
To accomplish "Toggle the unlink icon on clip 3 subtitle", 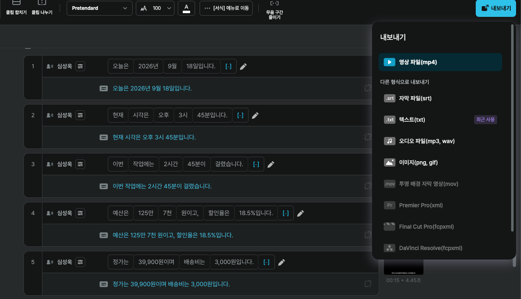I will [x=368, y=186].
